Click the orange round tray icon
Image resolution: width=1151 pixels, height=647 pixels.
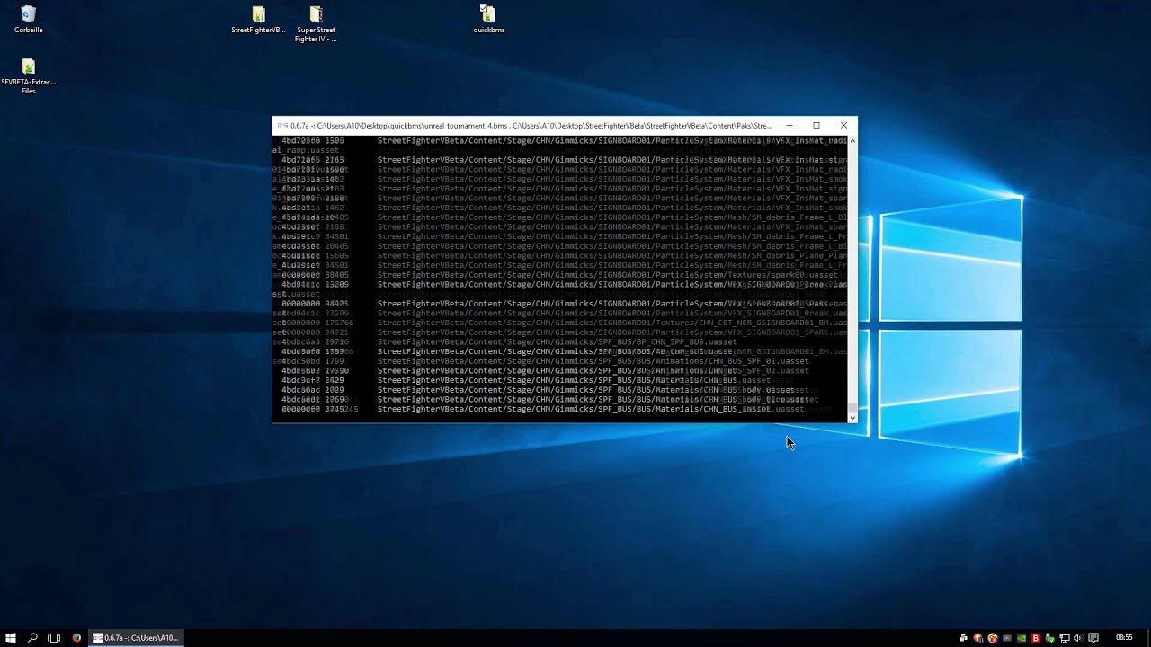coord(993,638)
